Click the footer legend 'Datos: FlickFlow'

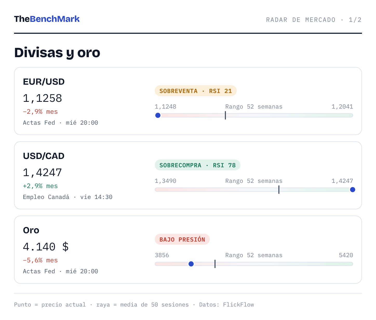pyautogui.click(x=226, y=305)
